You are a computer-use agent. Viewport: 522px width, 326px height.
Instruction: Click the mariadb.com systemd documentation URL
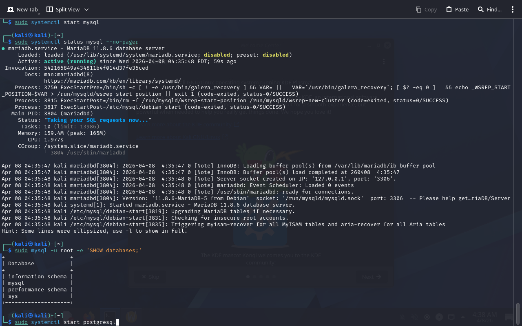click(x=112, y=81)
